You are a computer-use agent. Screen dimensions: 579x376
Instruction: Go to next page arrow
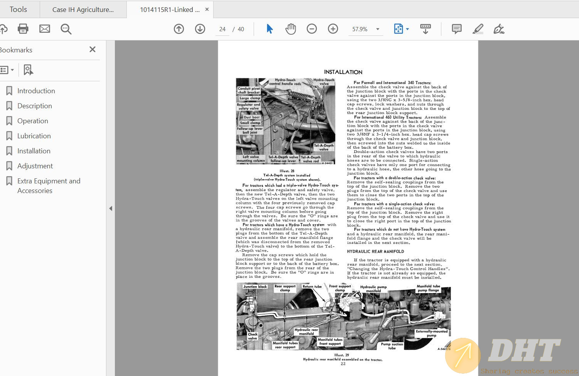(200, 29)
